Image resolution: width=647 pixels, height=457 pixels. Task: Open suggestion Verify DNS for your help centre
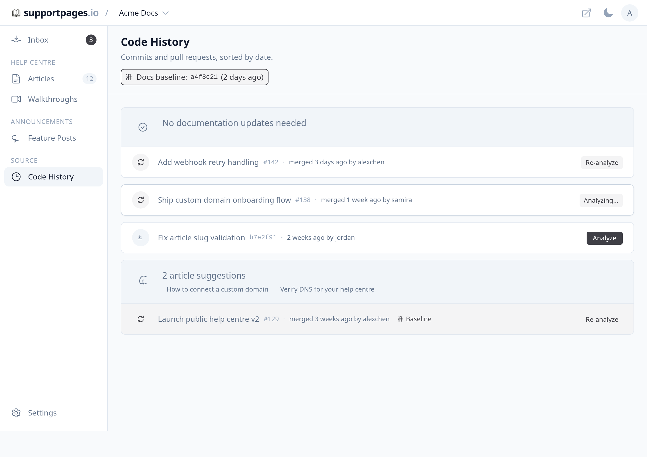[x=327, y=289]
